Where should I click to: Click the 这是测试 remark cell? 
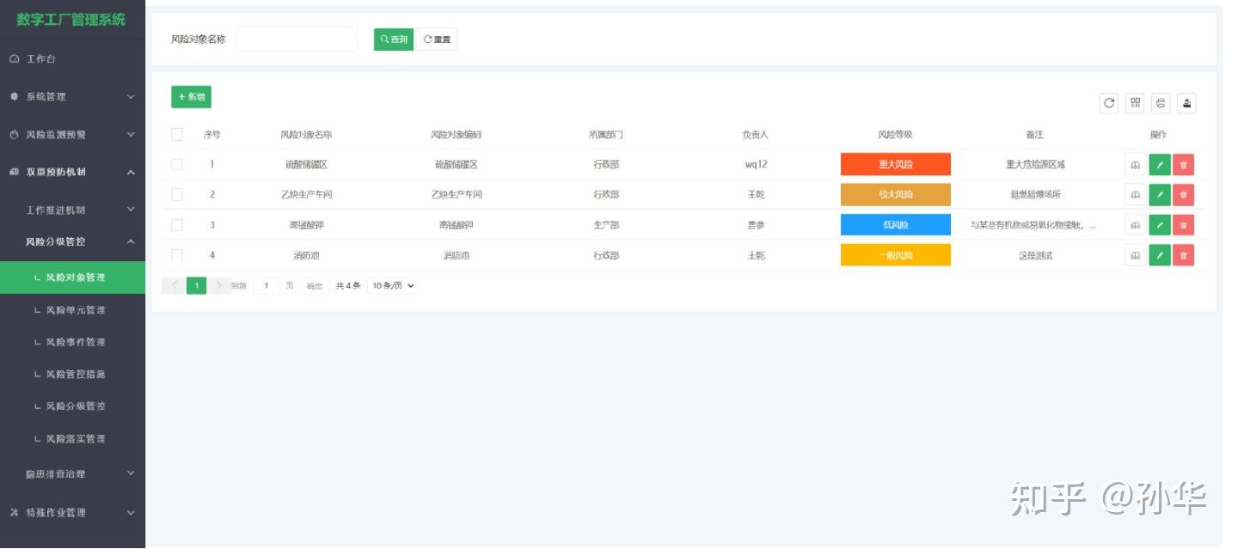1035,255
